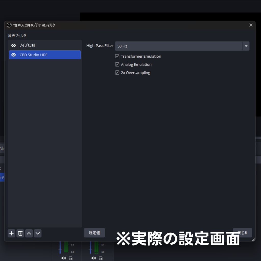Mute the right audio source via its speaker icon
Screen dimensions: 261x261
pyautogui.click(x=93, y=258)
